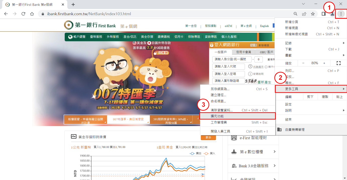The width and height of the screenshot is (347, 180).
Task: Click the 007特匯季，美日減便宜 banner tab
Action: 128,119
